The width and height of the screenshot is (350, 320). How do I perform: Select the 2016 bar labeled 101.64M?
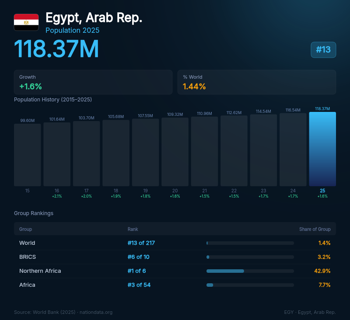57,154
